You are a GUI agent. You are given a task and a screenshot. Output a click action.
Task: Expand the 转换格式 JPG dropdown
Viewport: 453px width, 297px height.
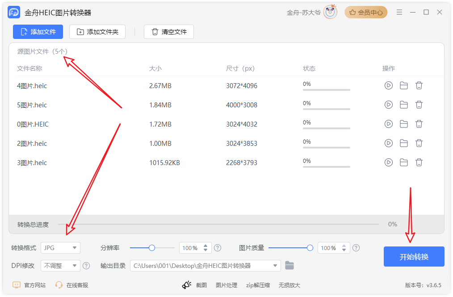click(60, 248)
